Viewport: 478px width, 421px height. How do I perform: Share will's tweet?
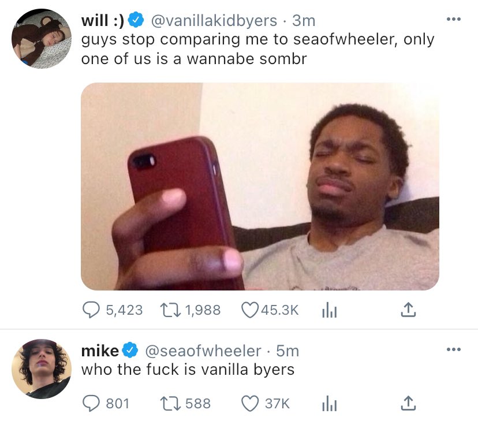(x=408, y=310)
